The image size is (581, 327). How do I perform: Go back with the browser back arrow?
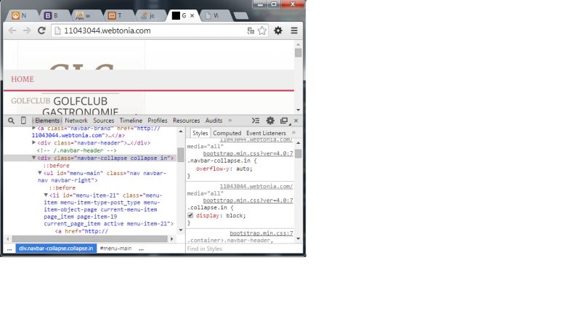tap(12, 31)
